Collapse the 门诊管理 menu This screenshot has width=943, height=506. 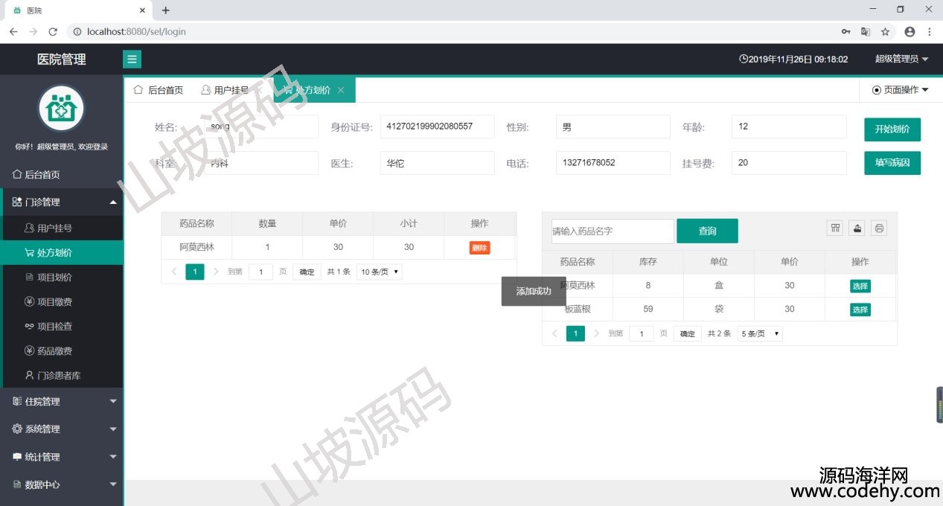click(61, 202)
